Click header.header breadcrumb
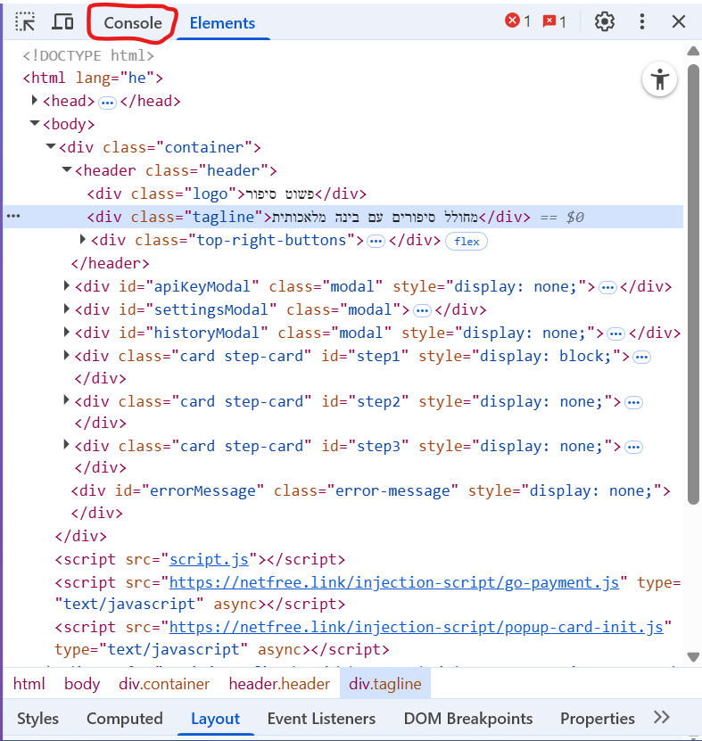Image resolution: width=702 pixels, height=741 pixels. coord(279,684)
